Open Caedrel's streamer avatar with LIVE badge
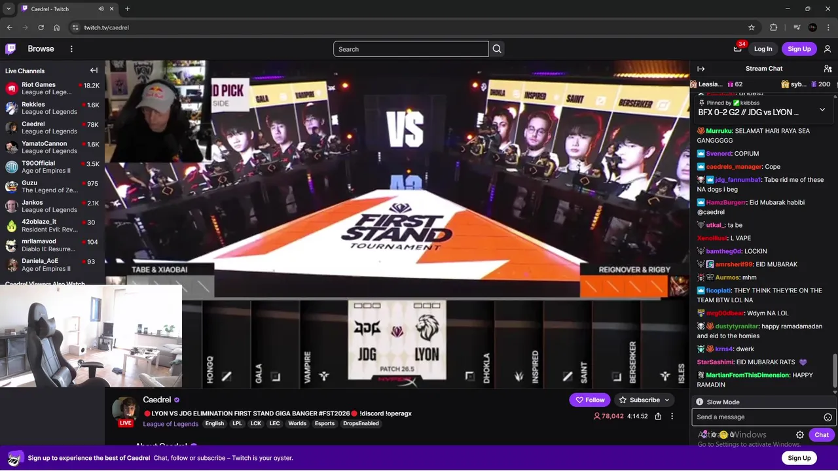The height and width of the screenshot is (471, 838). pos(125,411)
